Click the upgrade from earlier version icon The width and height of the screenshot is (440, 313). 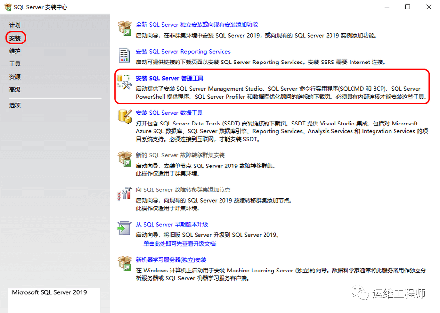tap(125, 228)
